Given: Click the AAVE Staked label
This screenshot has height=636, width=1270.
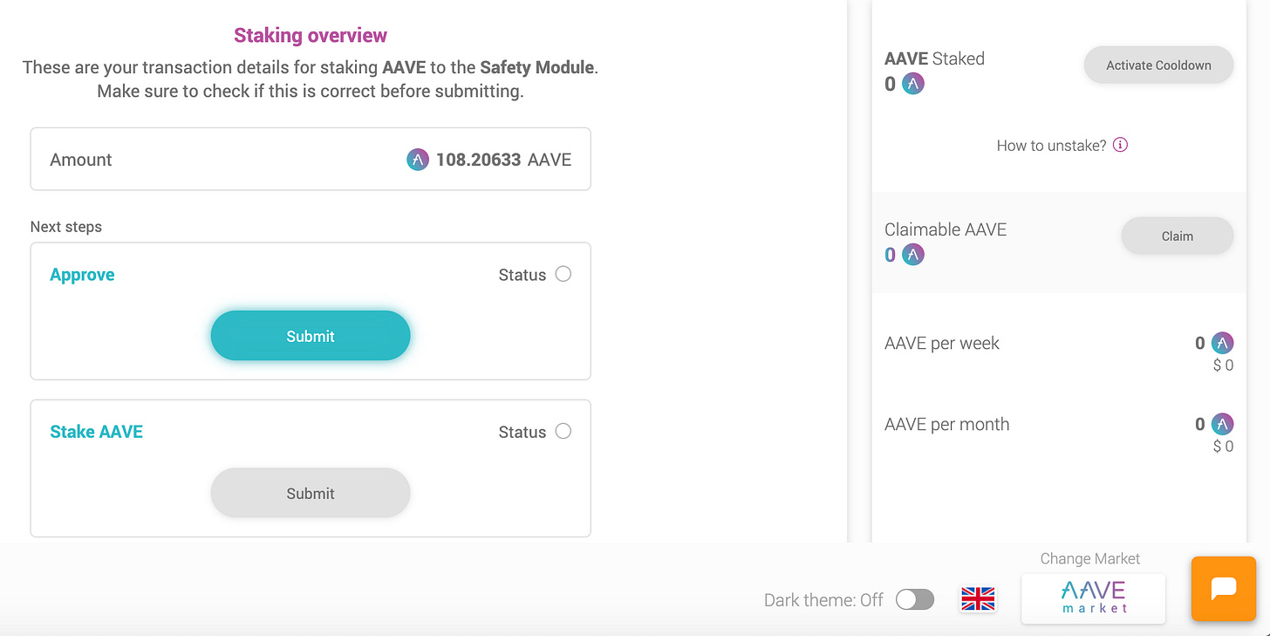Looking at the screenshot, I should 934,58.
